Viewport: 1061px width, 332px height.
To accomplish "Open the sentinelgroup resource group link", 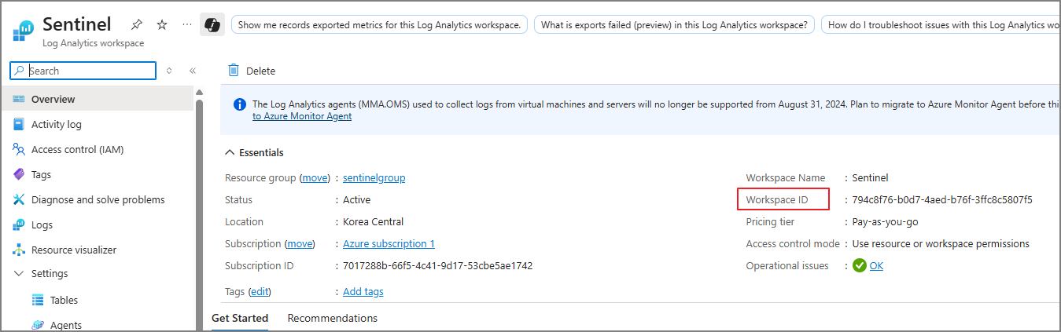I will [374, 177].
